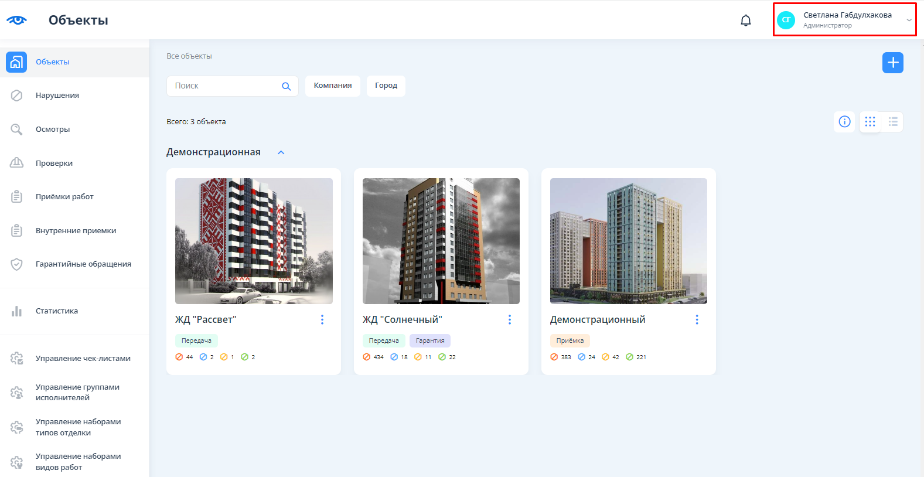This screenshot has height=477, width=924.
Task: Switch to list view layout
Action: [892, 122]
